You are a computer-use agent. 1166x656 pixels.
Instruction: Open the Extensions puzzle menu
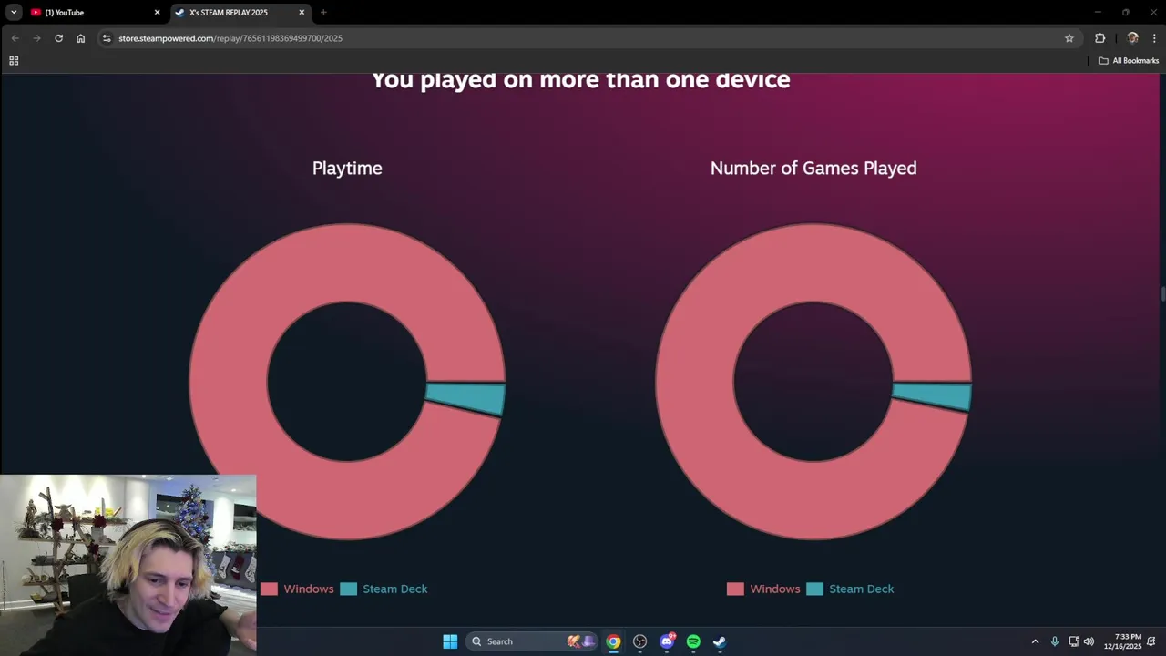click(1100, 38)
